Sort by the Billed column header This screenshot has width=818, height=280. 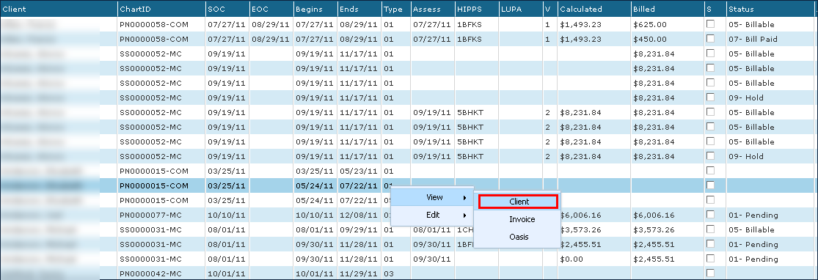(x=667, y=9)
